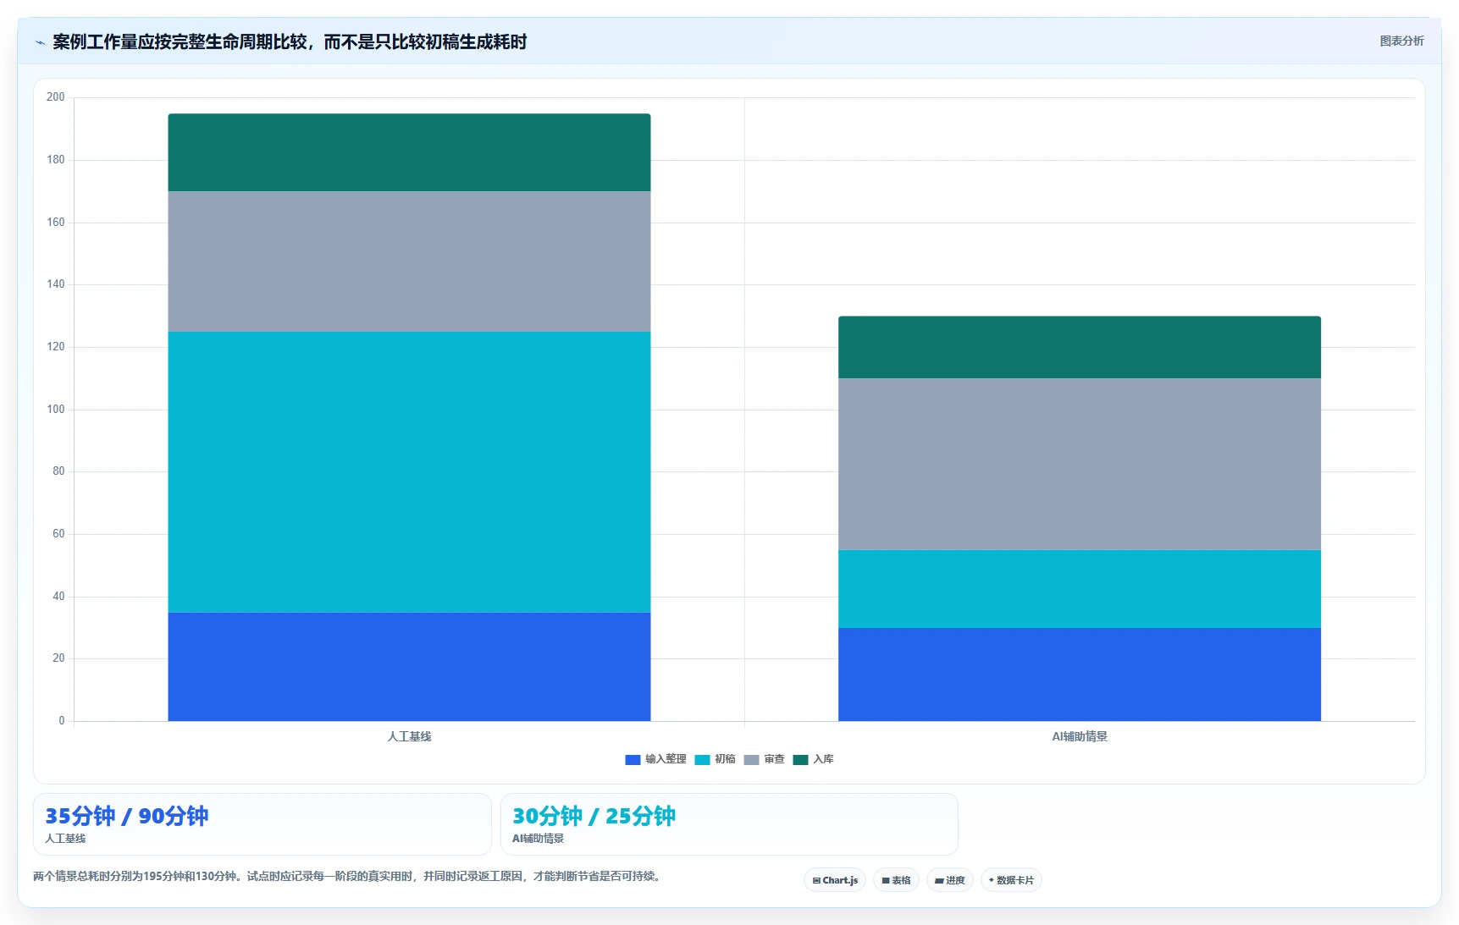This screenshot has height=925, width=1459.
Task: Click the 初稿 segment of 人工基线 bar
Action: 409,472
